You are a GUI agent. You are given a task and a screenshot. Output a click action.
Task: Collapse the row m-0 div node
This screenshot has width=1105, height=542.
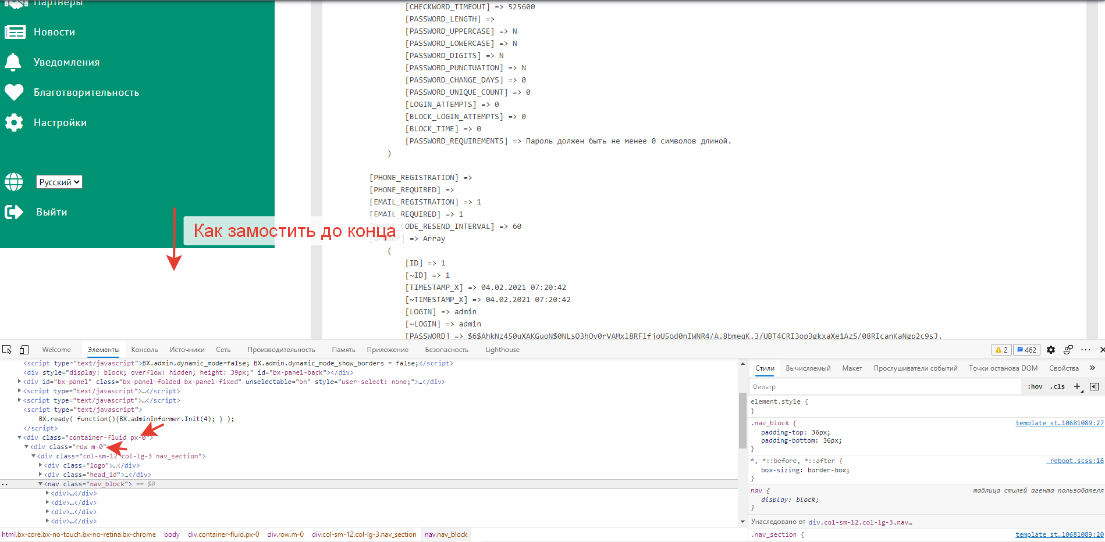(27, 447)
